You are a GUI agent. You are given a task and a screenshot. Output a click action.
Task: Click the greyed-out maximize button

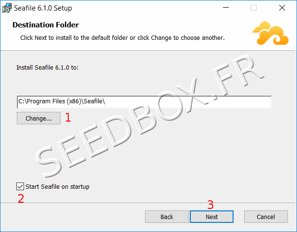pyautogui.click(x=254, y=8)
